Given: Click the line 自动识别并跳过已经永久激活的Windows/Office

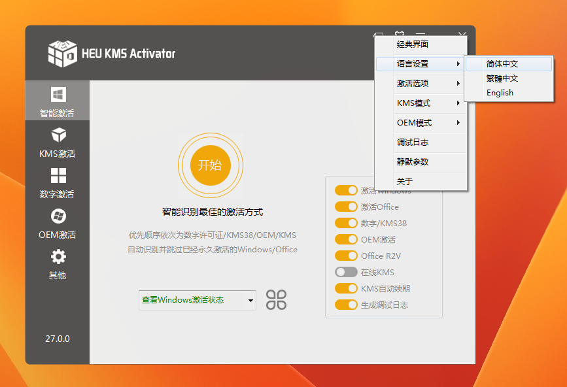Looking at the screenshot, I should click(213, 250).
